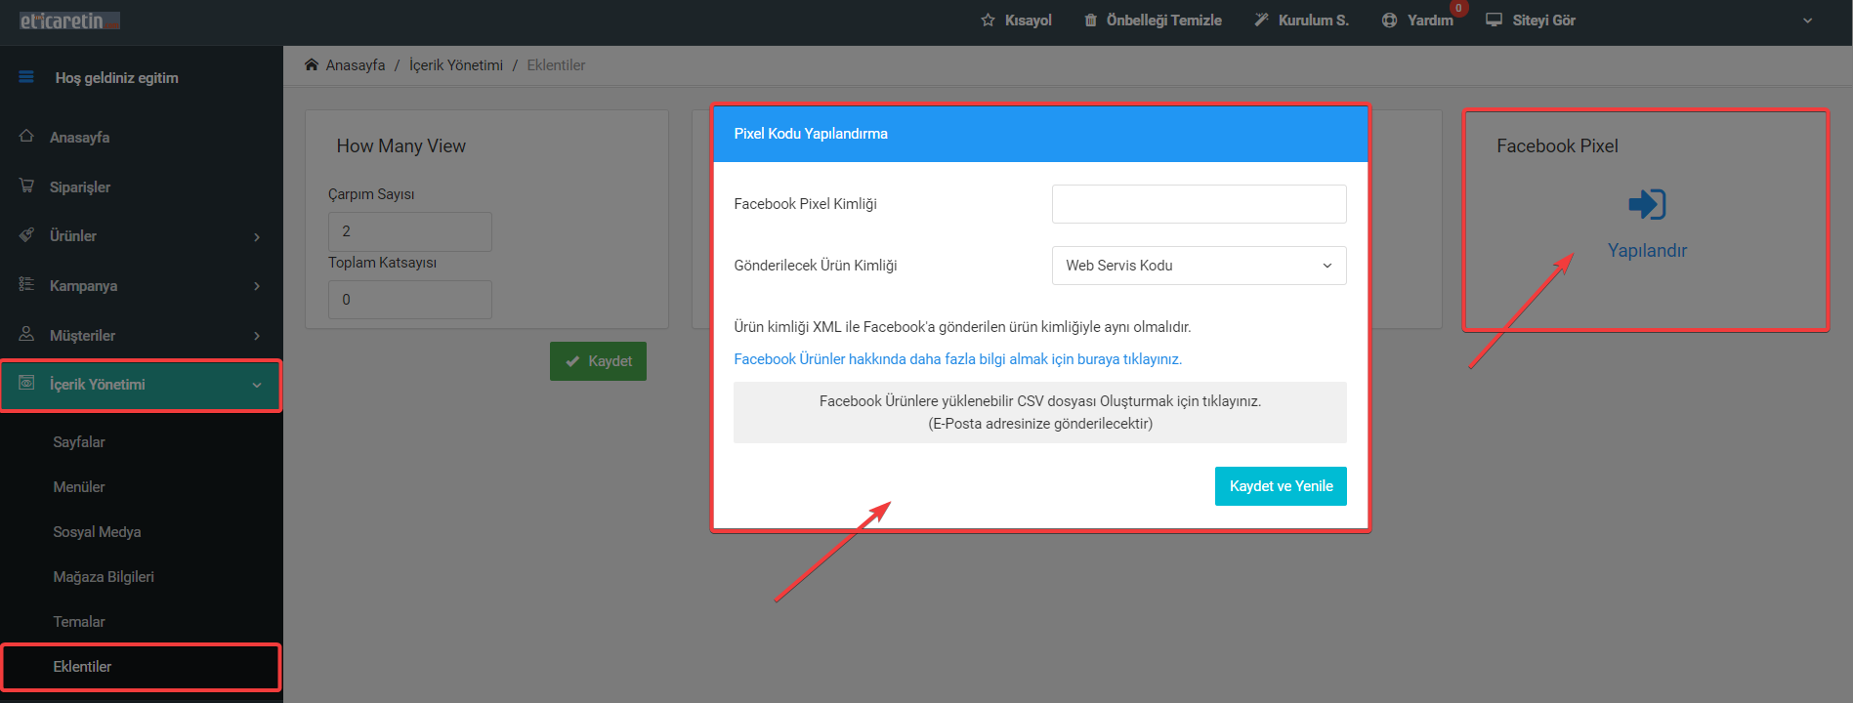Click the Hoş geldiniz egitim text
1853x703 pixels.
click(116, 78)
